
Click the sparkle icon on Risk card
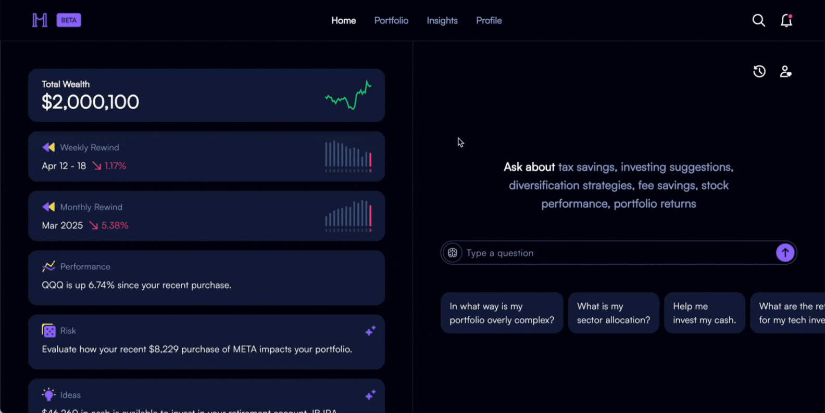click(x=370, y=331)
